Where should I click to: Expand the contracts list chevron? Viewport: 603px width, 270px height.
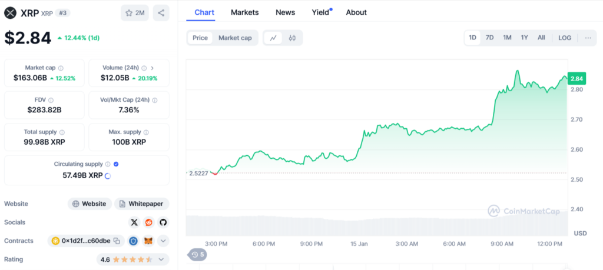(x=163, y=241)
